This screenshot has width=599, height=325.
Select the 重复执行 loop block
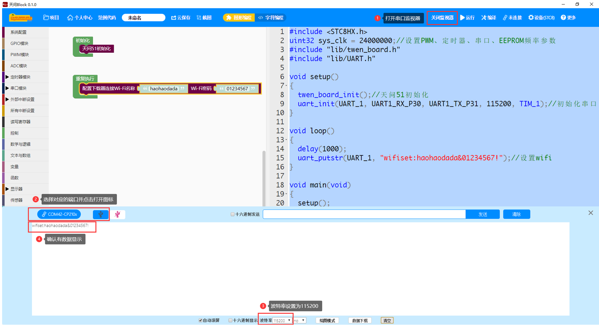coord(85,79)
